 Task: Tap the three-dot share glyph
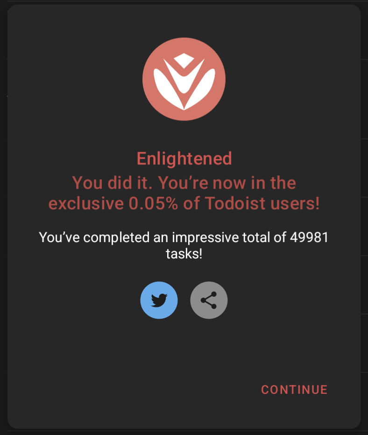[209, 300]
